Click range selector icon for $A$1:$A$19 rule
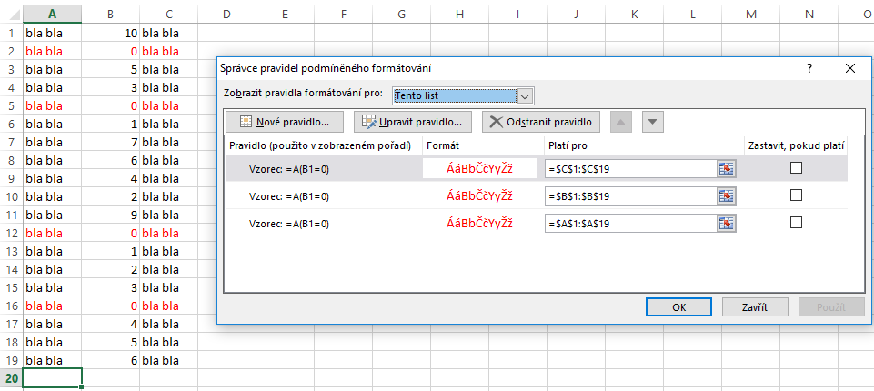Screen dimensions: 874x391 [x=726, y=223]
